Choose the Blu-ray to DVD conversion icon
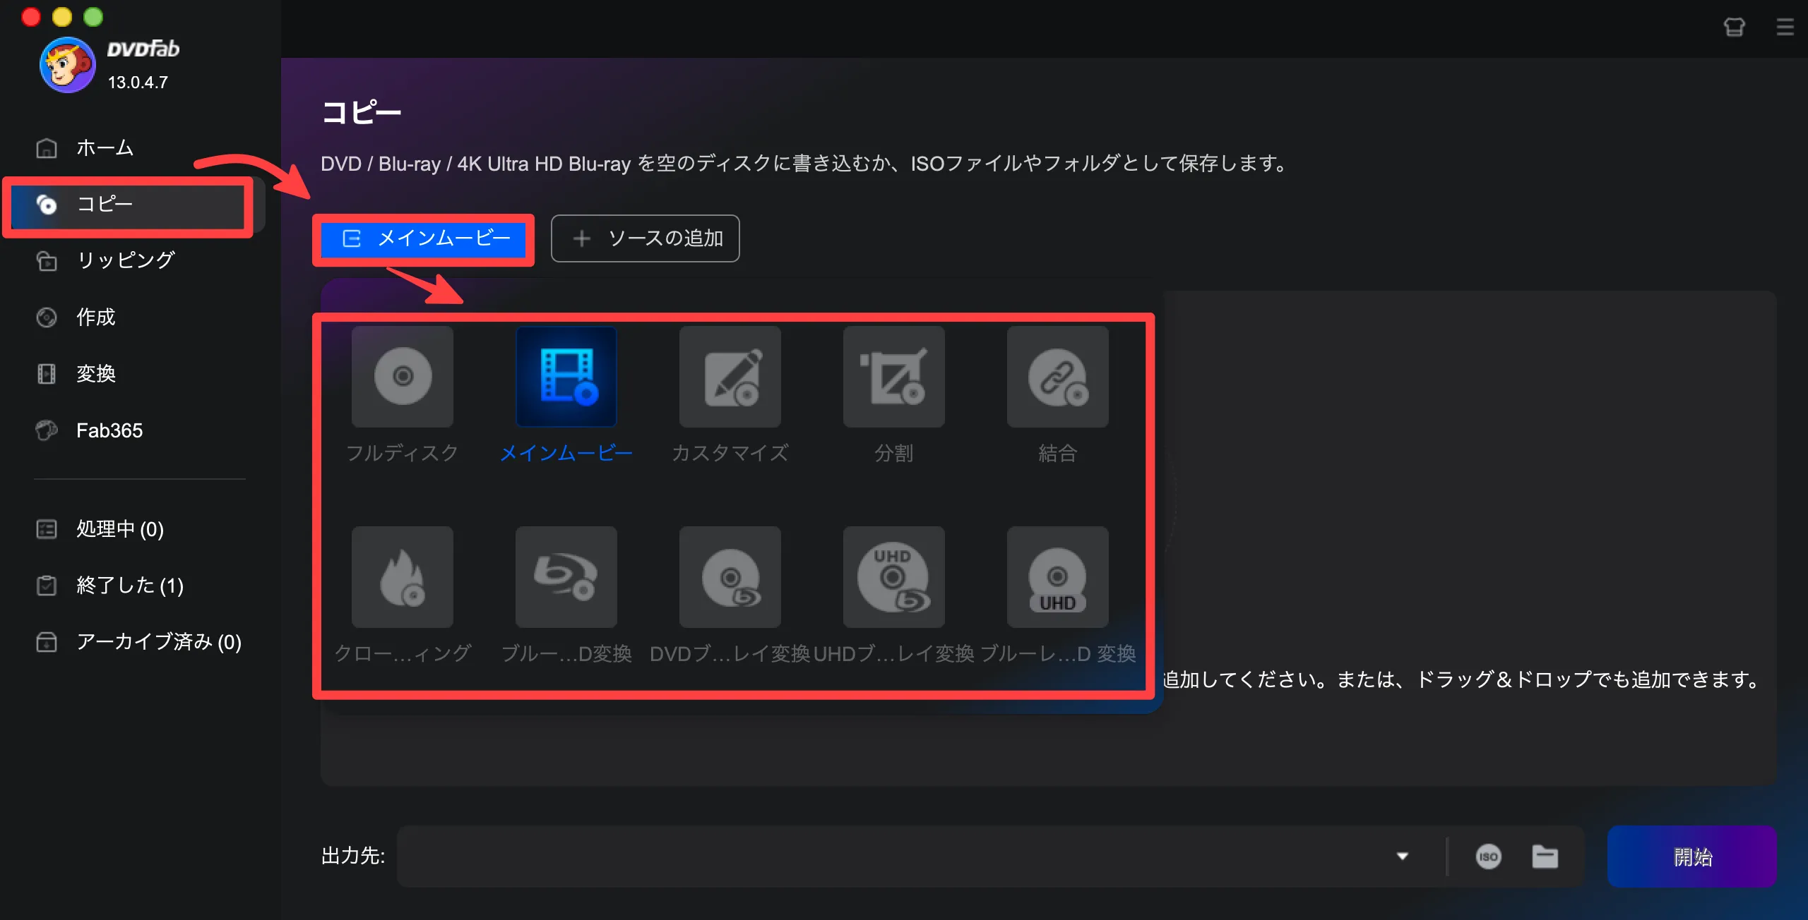The image size is (1808, 920). click(566, 576)
